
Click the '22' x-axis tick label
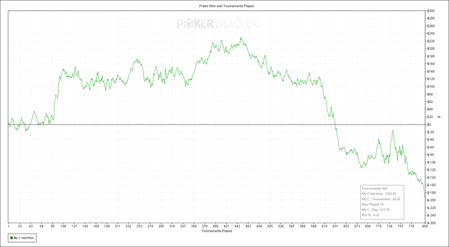click(20, 226)
